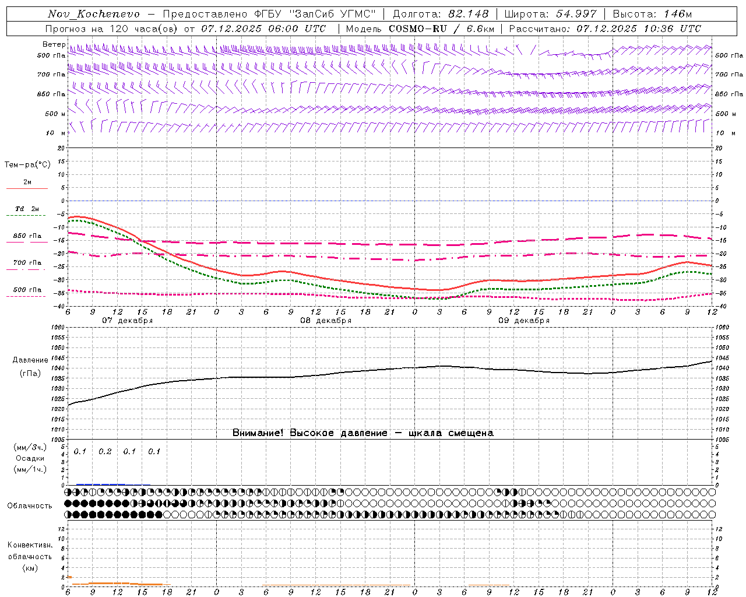Viewport: 746px width, 597px height.
Task: Click the Ветер wind panel label
Action: [54, 44]
